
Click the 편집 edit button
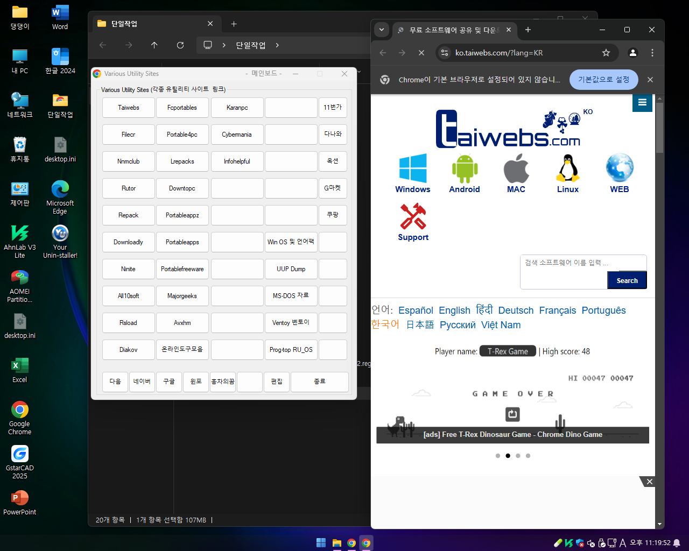277,382
